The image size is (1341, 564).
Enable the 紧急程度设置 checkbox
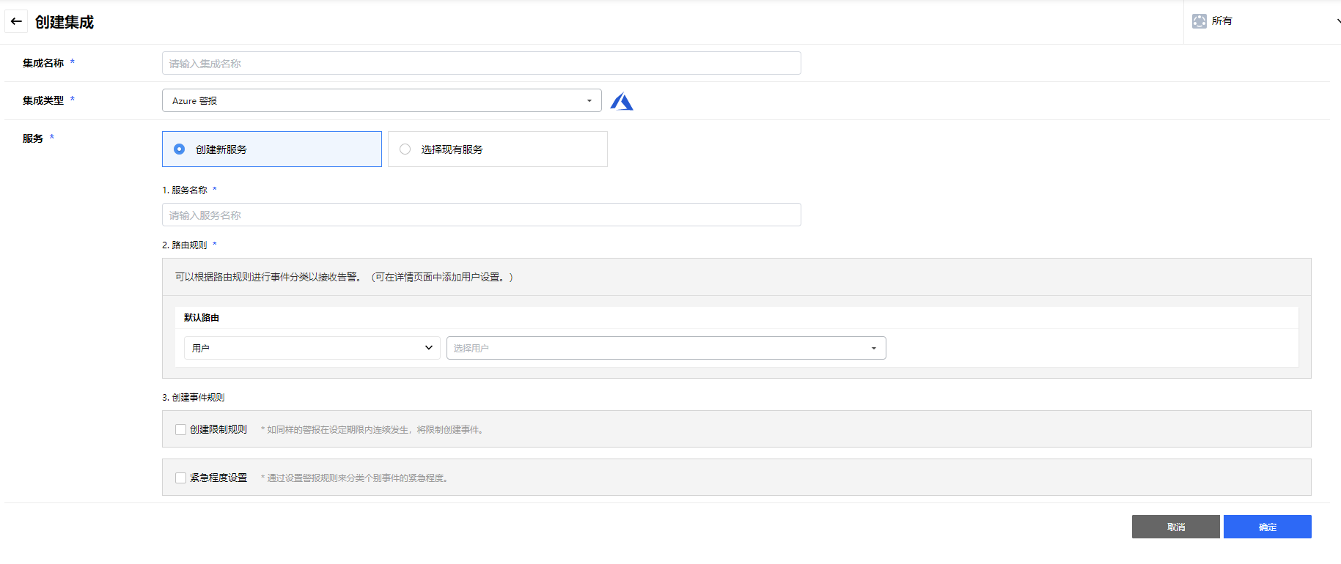pyautogui.click(x=180, y=478)
